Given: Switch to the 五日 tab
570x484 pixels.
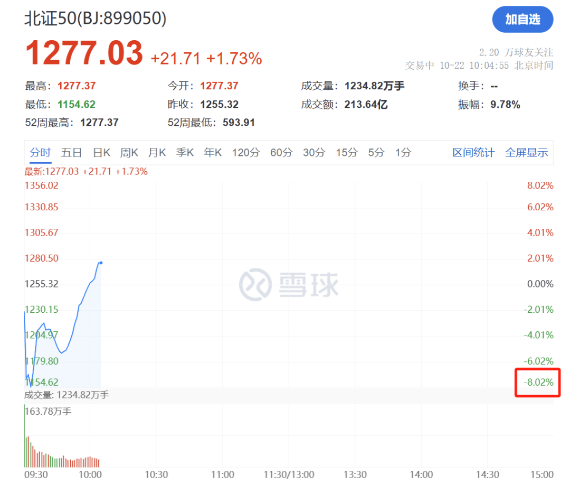Looking at the screenshot, I should coord(71,153).
